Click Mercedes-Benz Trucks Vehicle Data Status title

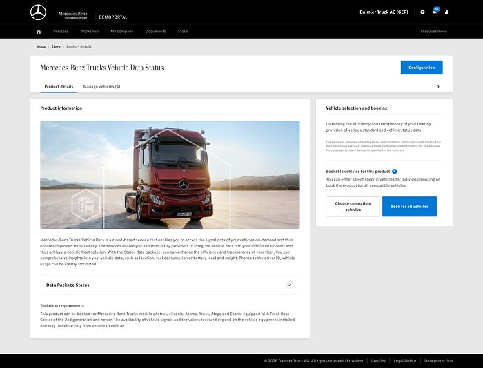pyautogui.click(x=102, y=68)
